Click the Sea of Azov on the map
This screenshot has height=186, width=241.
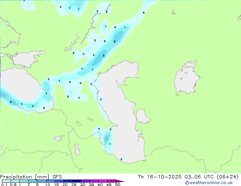[x=26, y=59]
